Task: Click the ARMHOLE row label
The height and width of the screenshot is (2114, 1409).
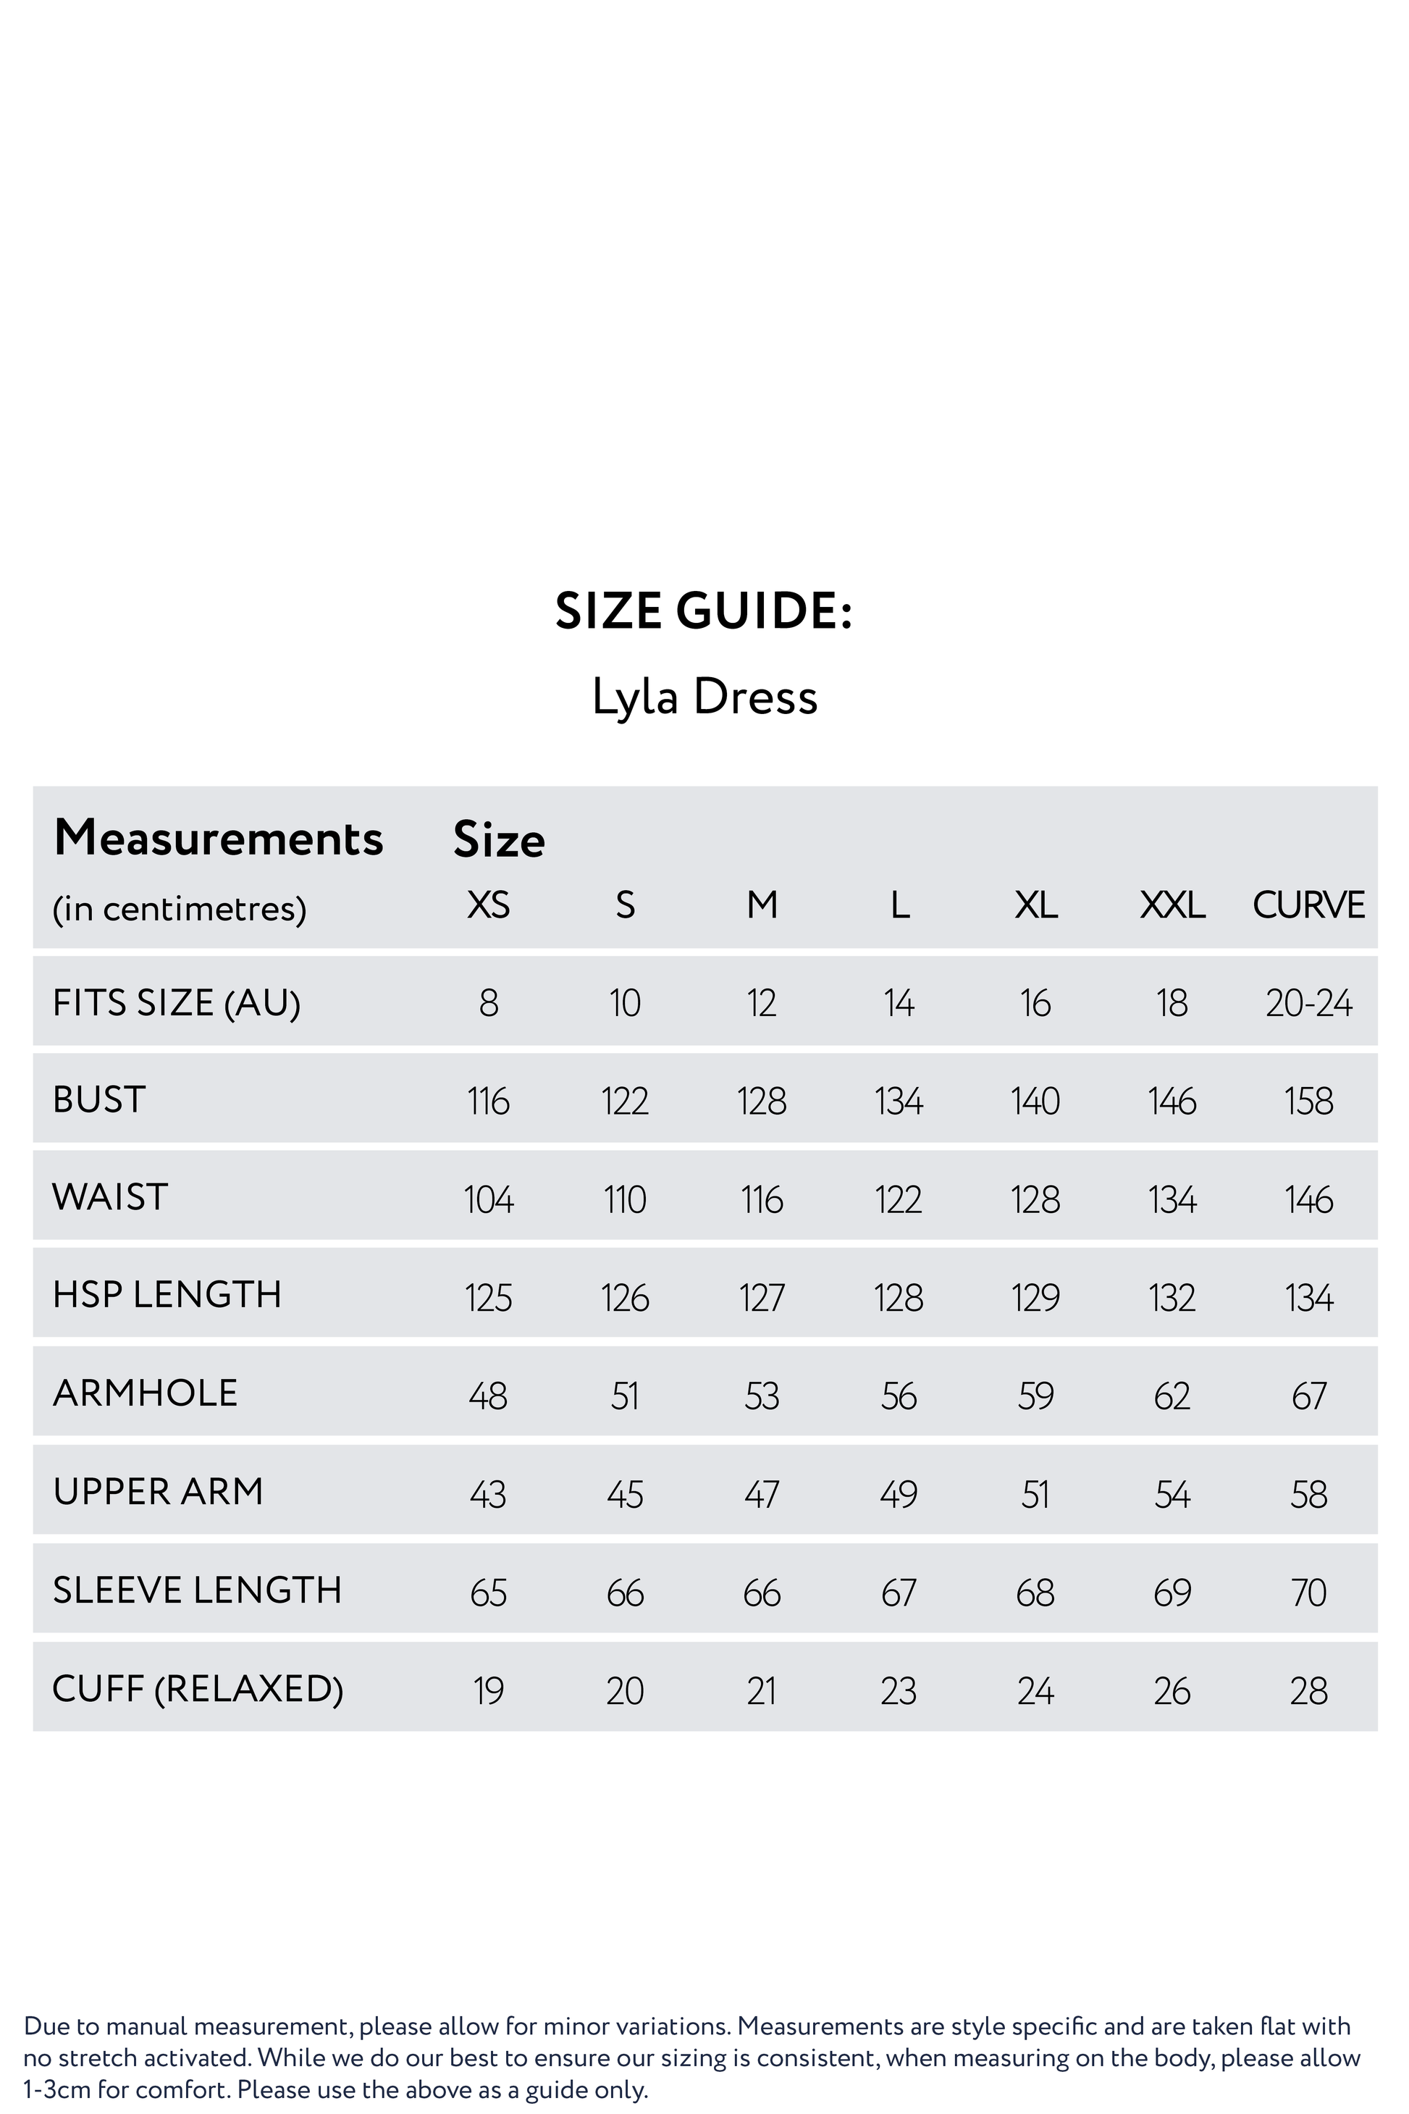Action: point(145,1393)
